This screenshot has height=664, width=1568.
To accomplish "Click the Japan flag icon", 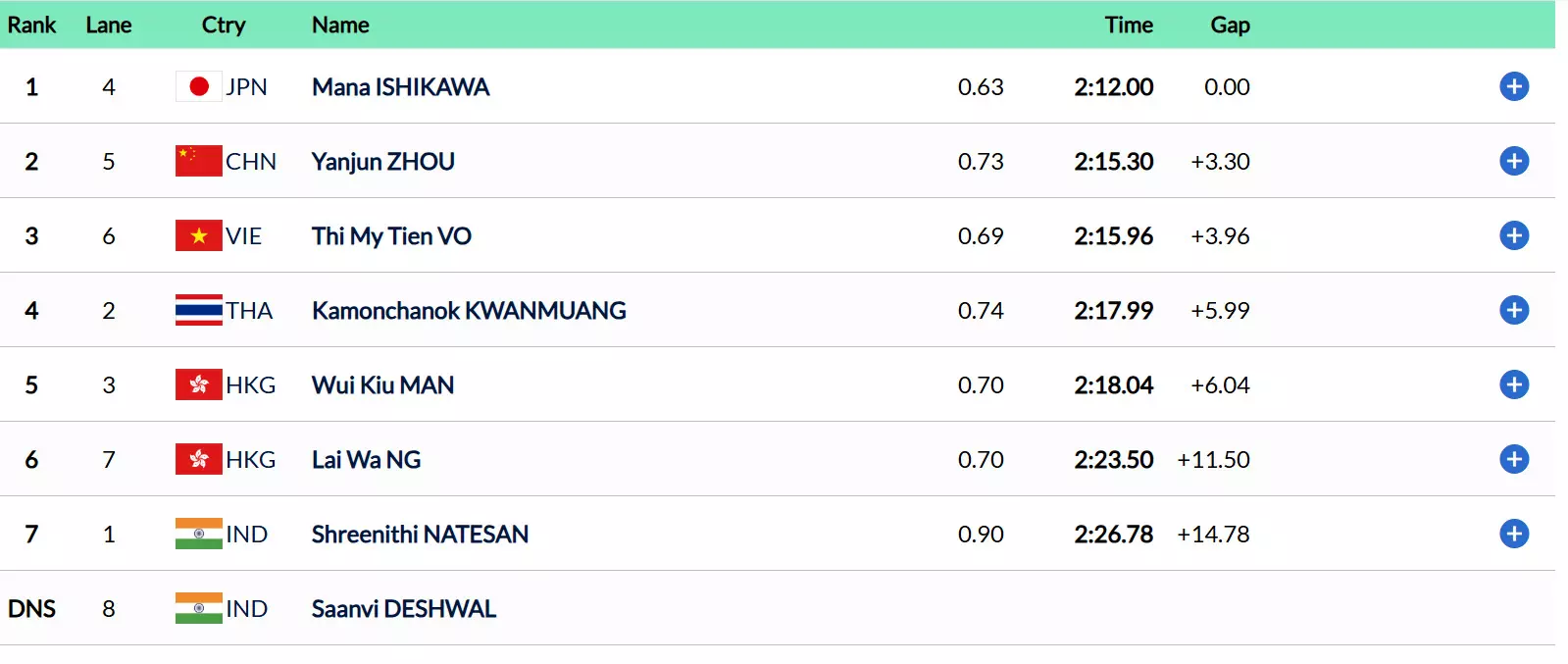I will pos(198,86).
